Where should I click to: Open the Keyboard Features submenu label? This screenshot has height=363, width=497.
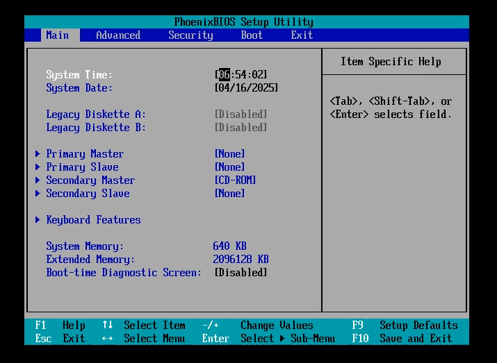(94, 219)
